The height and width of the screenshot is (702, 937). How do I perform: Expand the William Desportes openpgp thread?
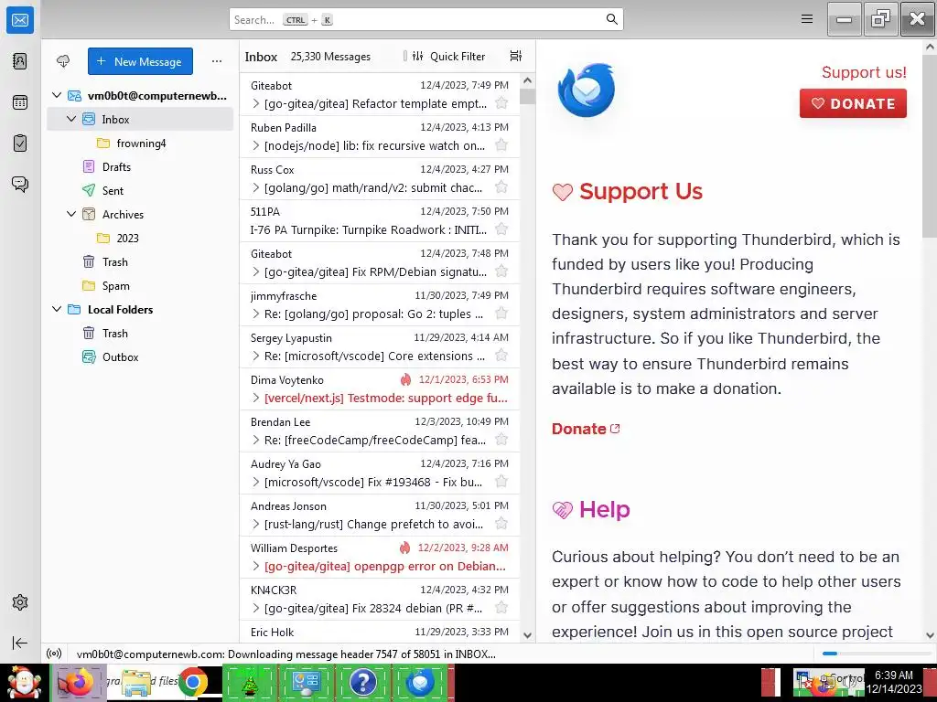pos(256,567)
